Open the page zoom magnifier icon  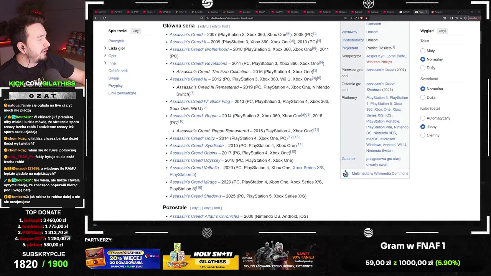tap(346, 18)
